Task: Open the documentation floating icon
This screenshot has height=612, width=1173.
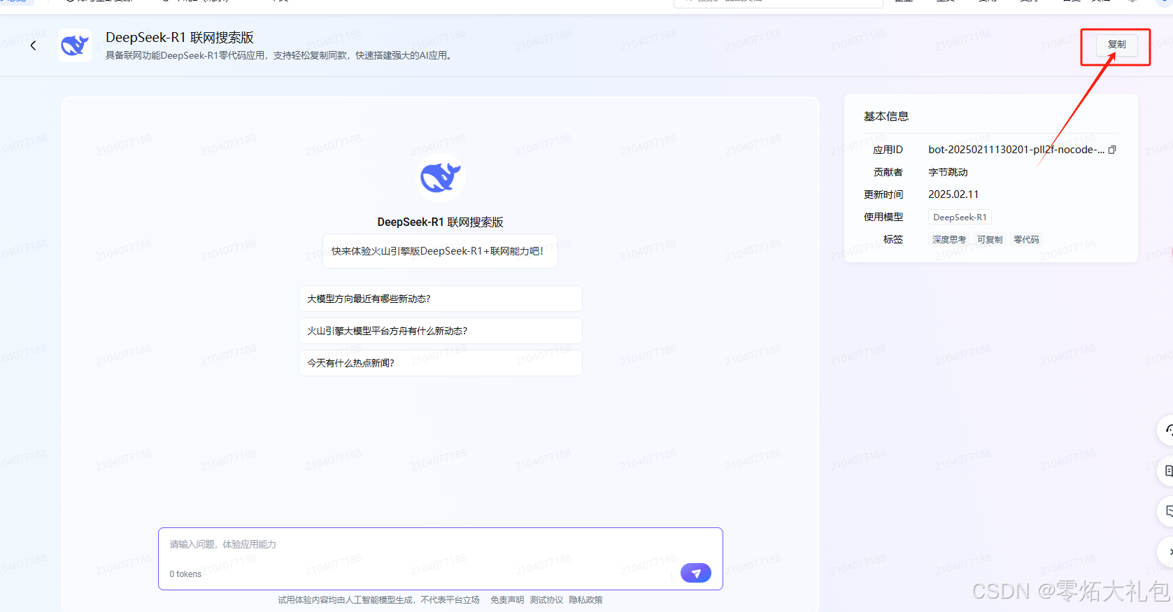Action: point(1167,471)
